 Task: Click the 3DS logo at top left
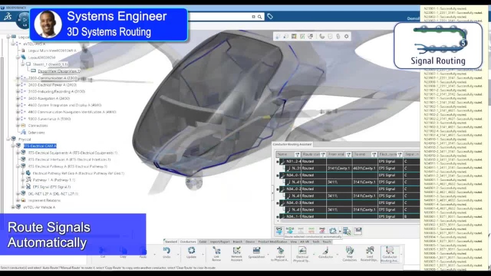click(8, 16)
